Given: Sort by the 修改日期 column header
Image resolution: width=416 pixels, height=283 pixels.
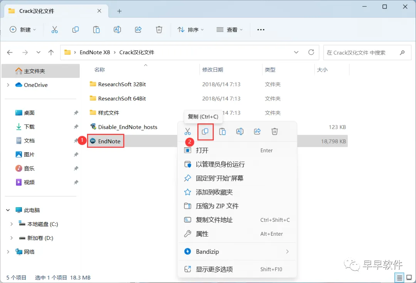Looking at the screenshot, I should (213, 70).
